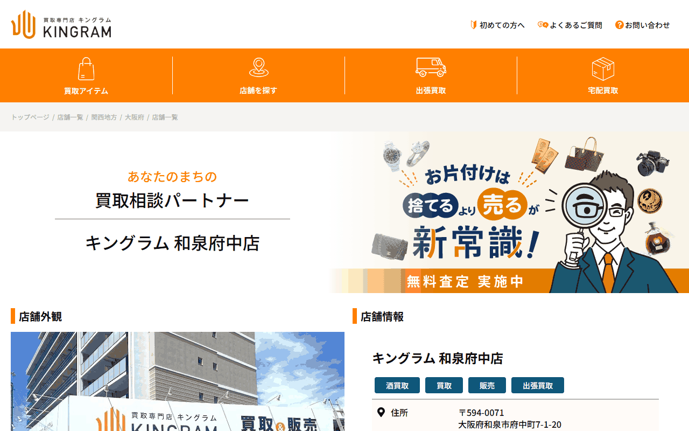Open the 宅配買取 menu item
The width and height of the screenshot is (689, 431).
click(603, 75)
